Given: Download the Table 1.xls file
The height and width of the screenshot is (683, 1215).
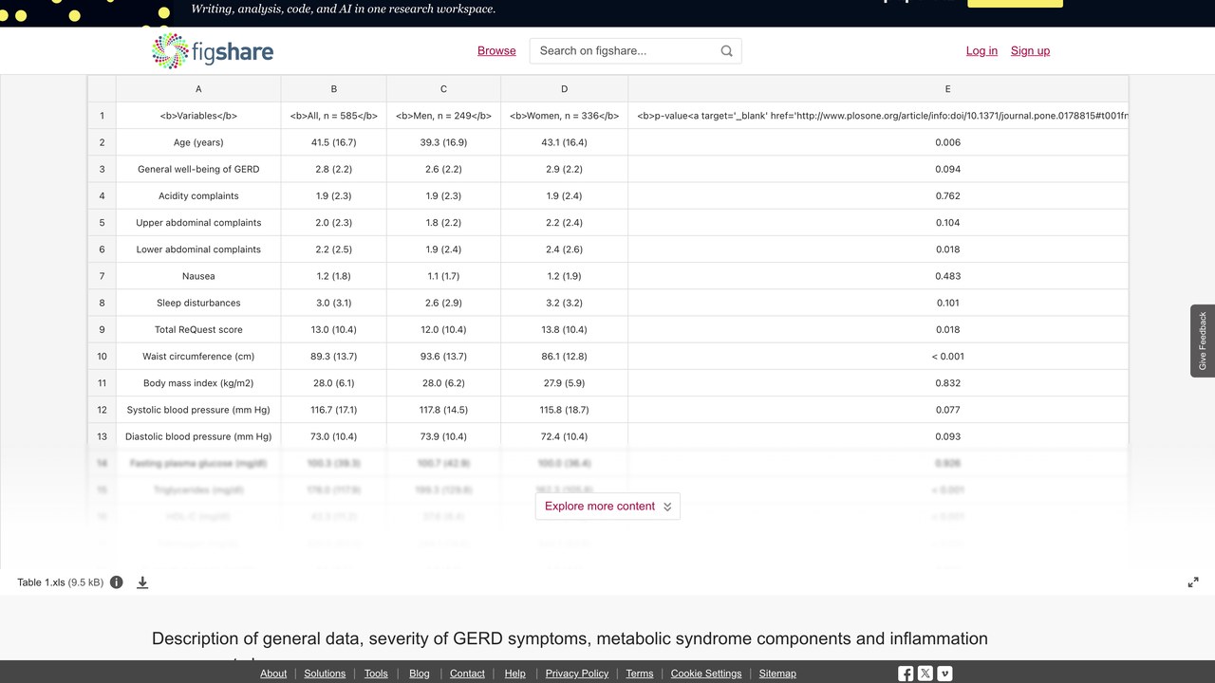Looking at the screenshot, I should pos(142,582).
